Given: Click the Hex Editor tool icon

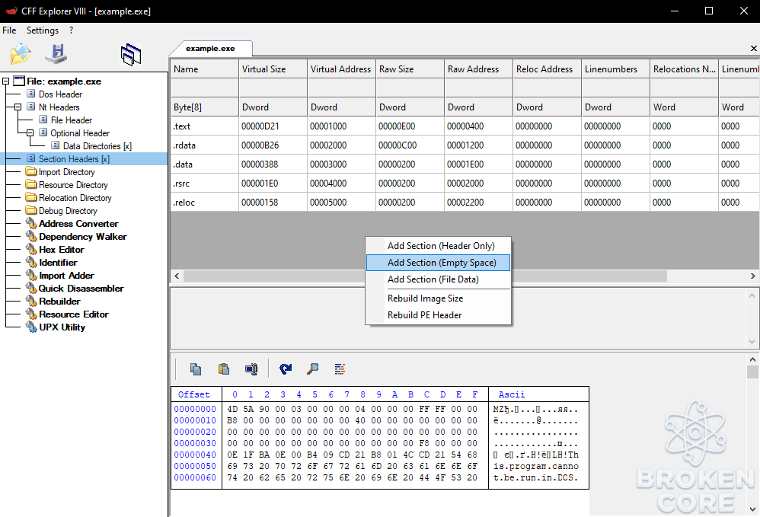Looking at the screenshot, I should pyautogui.click(x=31, y=250).
